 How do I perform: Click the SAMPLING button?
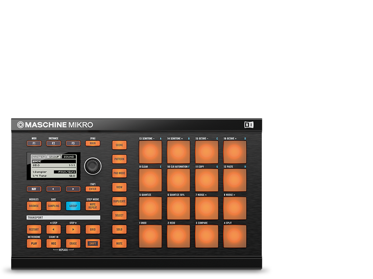coord(53,206)
